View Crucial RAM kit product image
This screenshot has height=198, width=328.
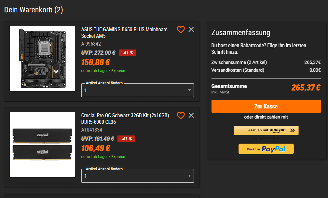42,145
